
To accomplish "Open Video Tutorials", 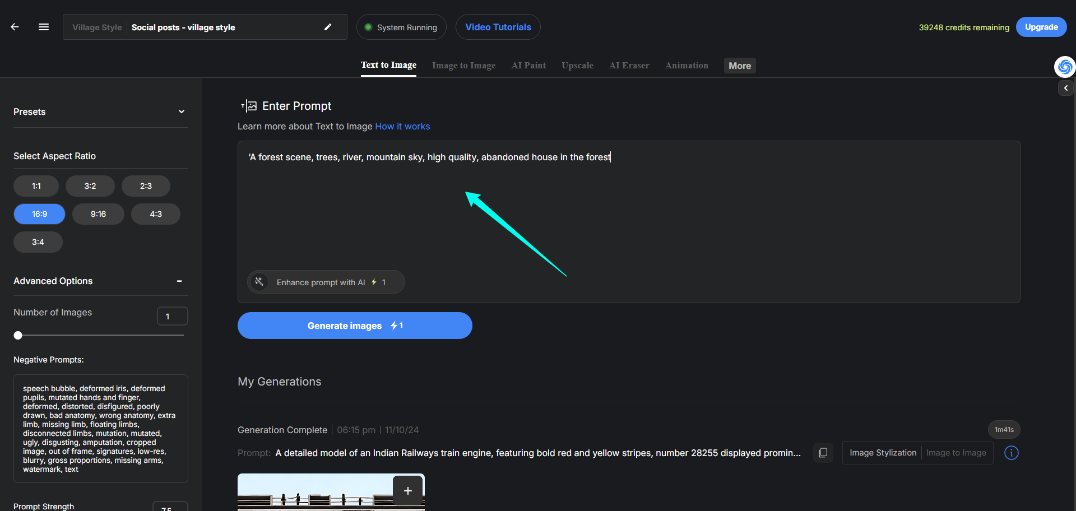I will pyautogui.click(x=498, y=27).
